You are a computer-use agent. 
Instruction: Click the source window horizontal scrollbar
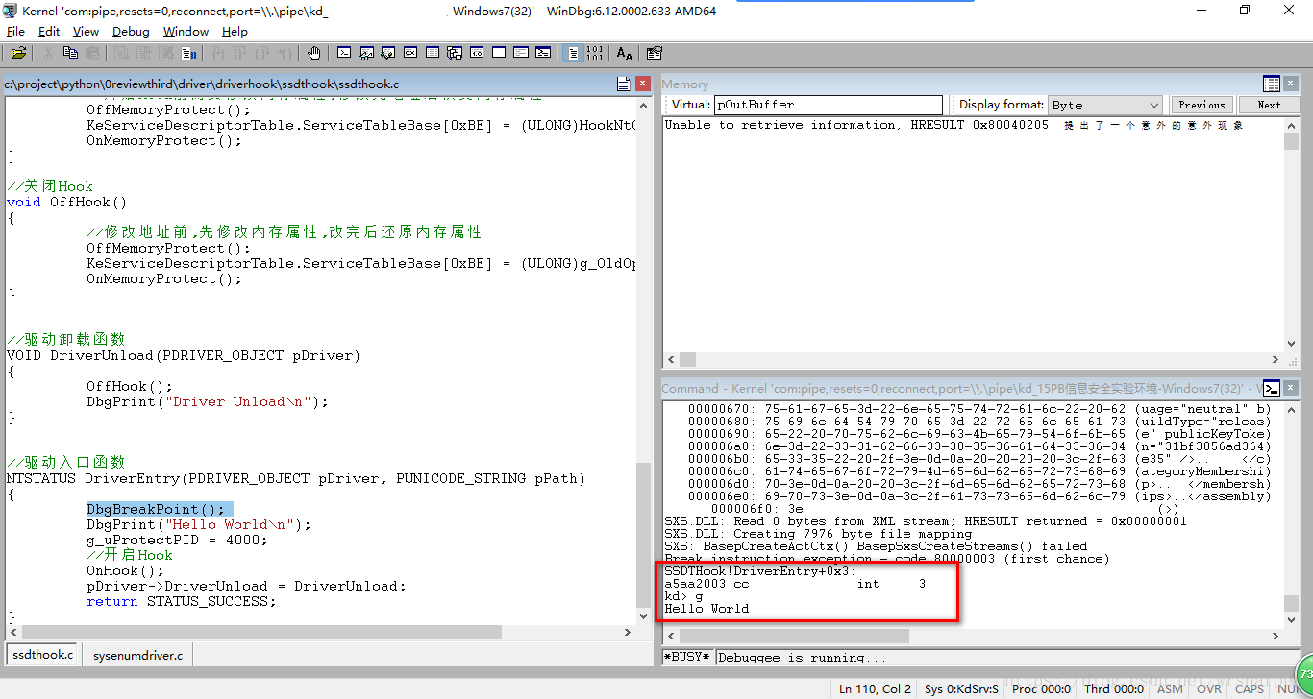[x=319, y=633]
